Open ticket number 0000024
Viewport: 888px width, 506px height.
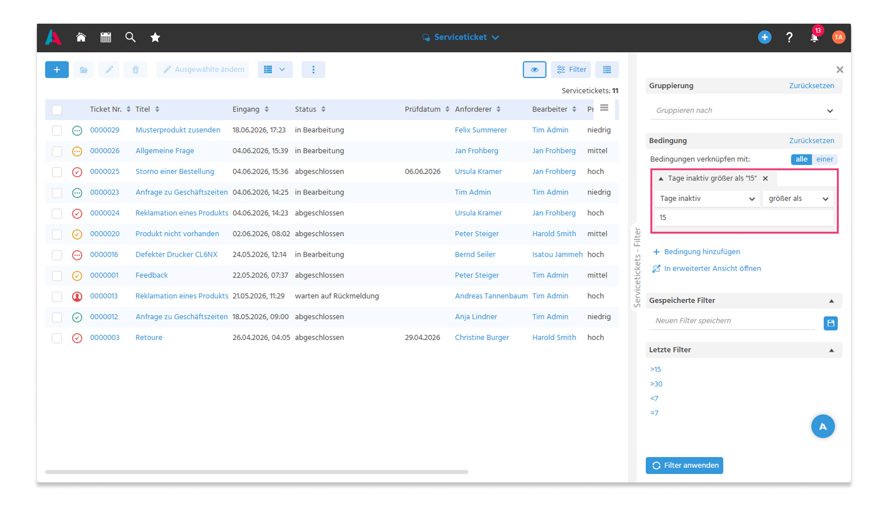[x=105, y=213]
